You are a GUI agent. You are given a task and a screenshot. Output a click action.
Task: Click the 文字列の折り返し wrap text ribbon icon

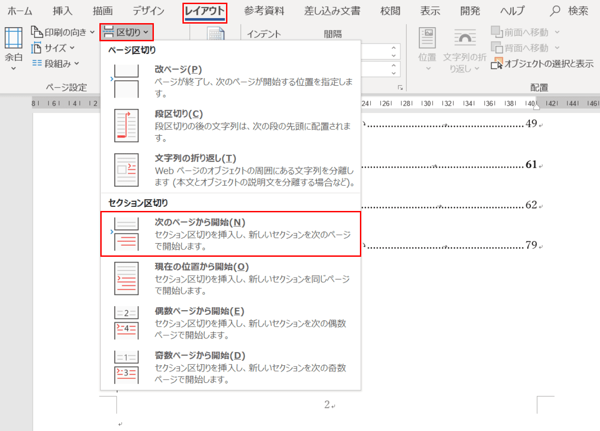click(x=465, y=39)
